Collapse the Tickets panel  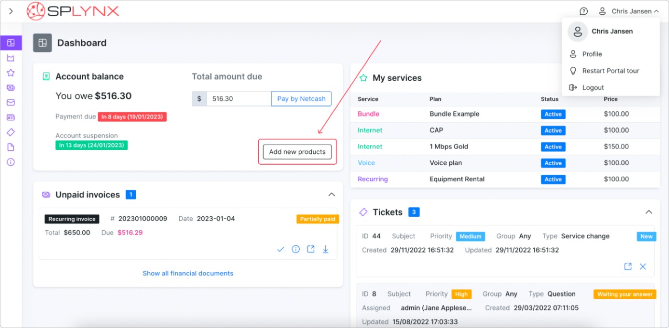649,212
